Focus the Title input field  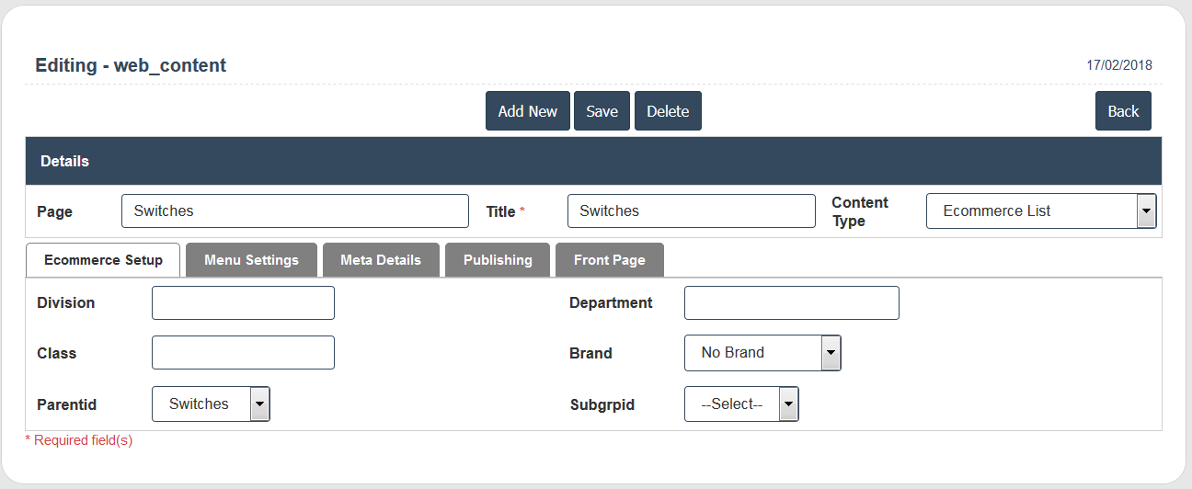click(691, 211)
